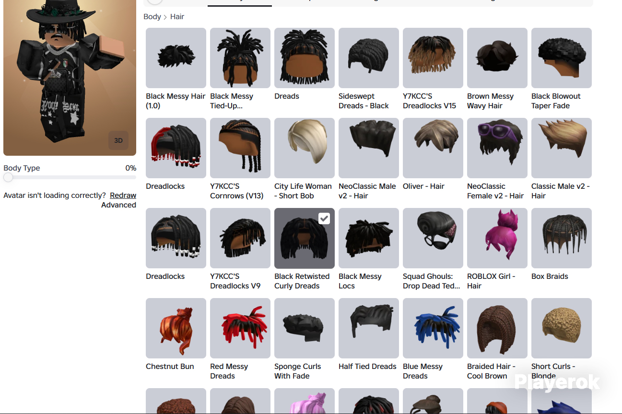This screenshot has width=622, height=414.
Task: Uncheck the Black Retwisted Curly Dreads checkmark
Action: point(324,218)
